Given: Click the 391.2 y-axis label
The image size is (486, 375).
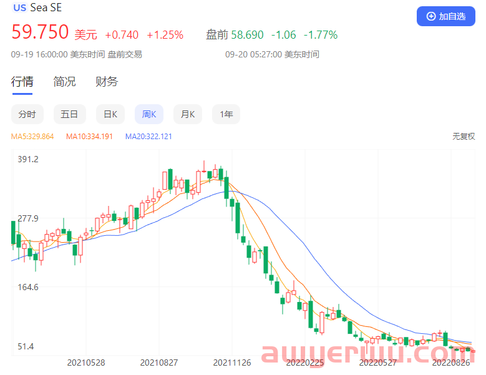Looking at the screenshot, I should [28, 159].
